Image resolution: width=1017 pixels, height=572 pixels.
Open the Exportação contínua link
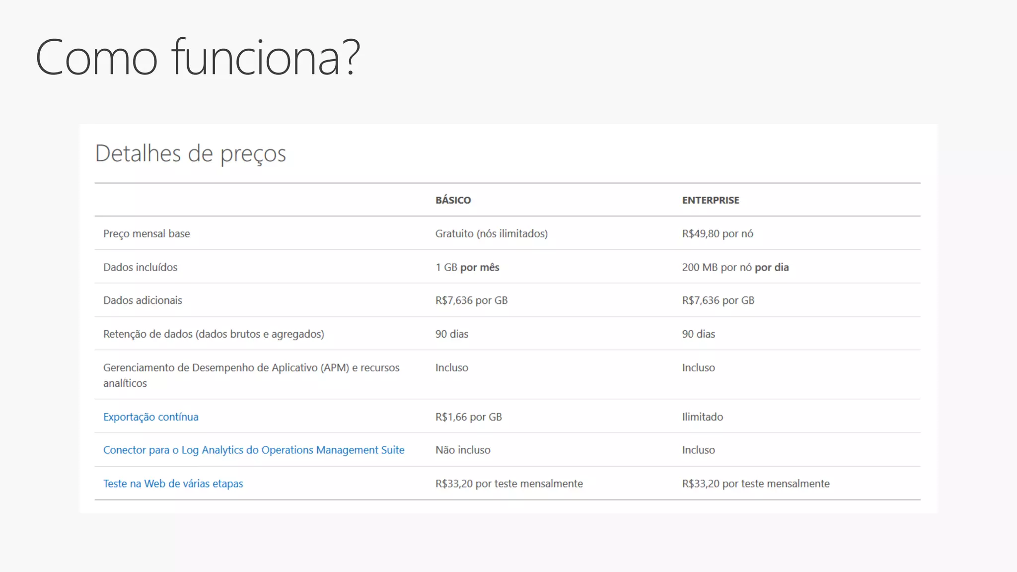150,417
